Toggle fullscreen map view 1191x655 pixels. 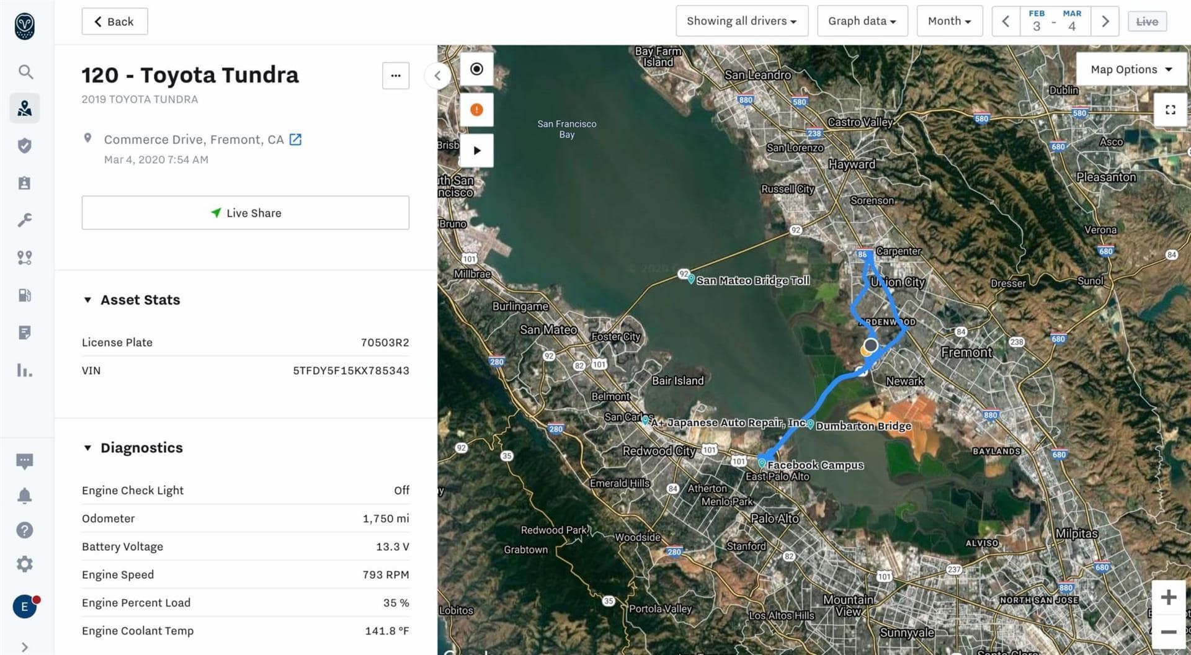1170,110
